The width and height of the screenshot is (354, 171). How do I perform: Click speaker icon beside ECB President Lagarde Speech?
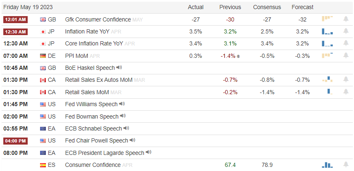point(148,152)
